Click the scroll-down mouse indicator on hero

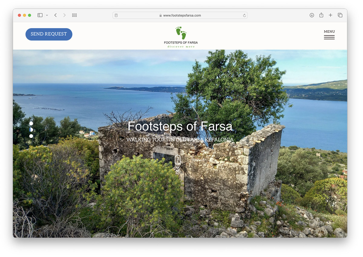[x=178, y=160]
